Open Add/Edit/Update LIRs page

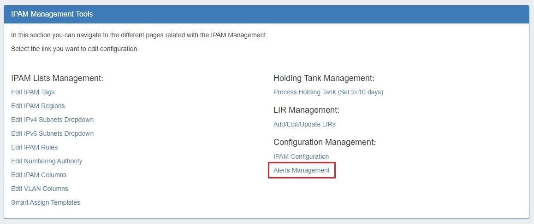tap(304, 124)
